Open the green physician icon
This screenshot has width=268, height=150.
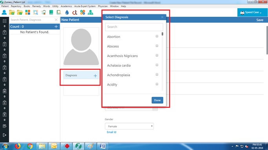[x=90, y=12]
